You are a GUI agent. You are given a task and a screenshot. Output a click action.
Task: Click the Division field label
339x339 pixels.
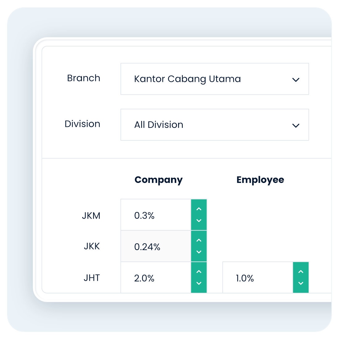(x=82, y=124)
